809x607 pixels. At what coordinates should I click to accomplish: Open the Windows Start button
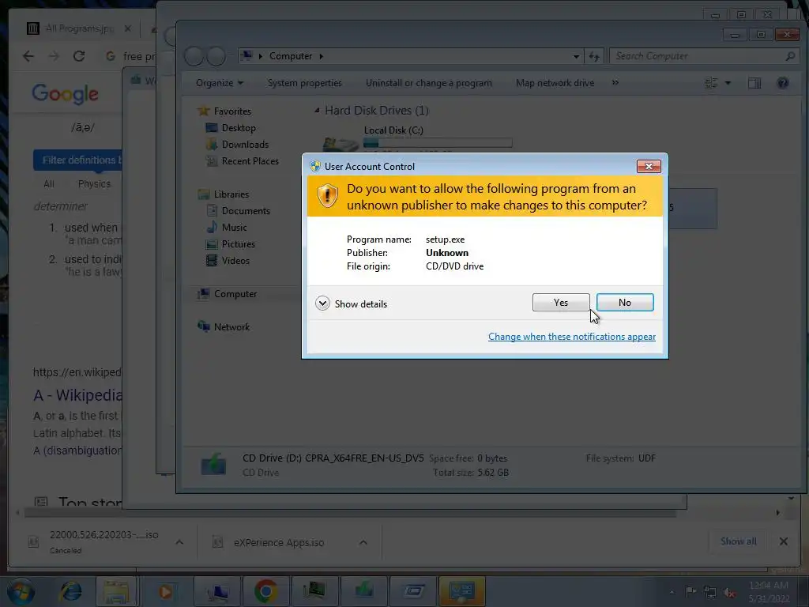pos(21,591)
